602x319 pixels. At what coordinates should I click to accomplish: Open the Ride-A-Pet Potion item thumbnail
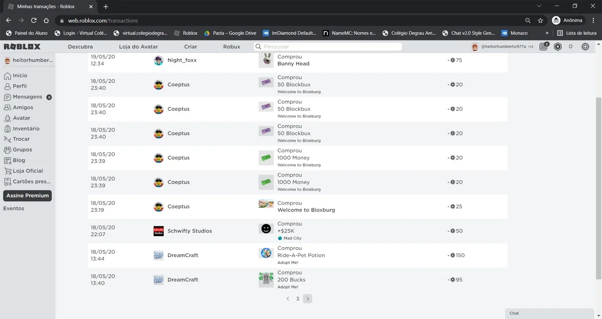266,253
